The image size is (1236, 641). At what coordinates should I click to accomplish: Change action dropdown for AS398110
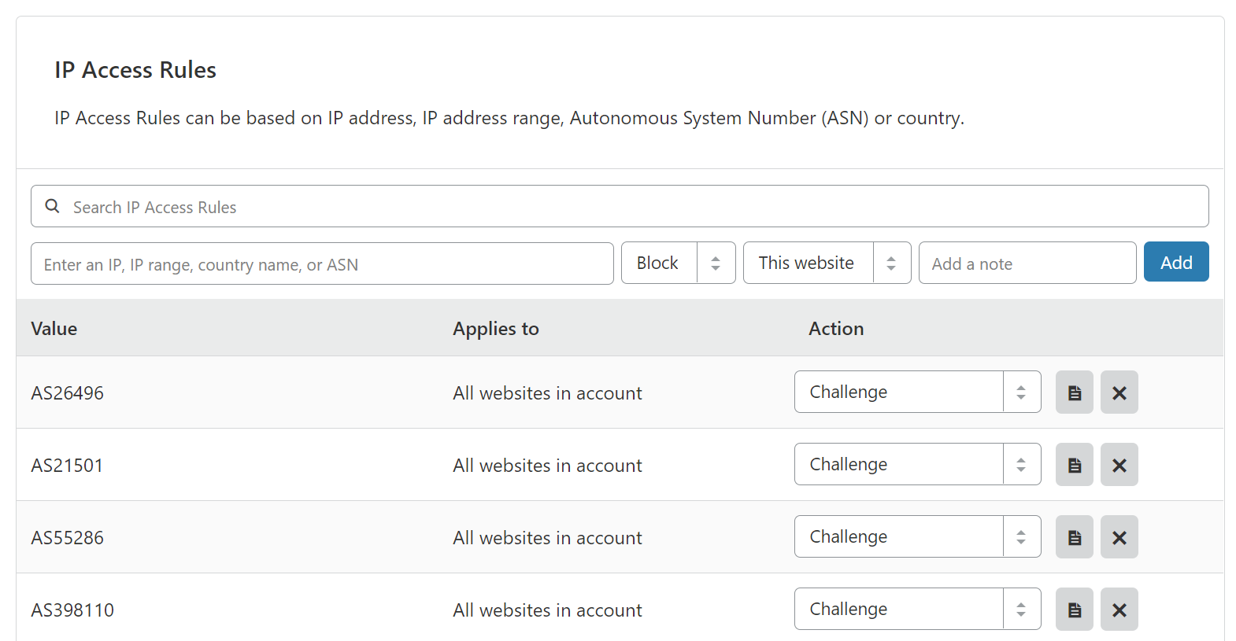[x=918, y=609]
